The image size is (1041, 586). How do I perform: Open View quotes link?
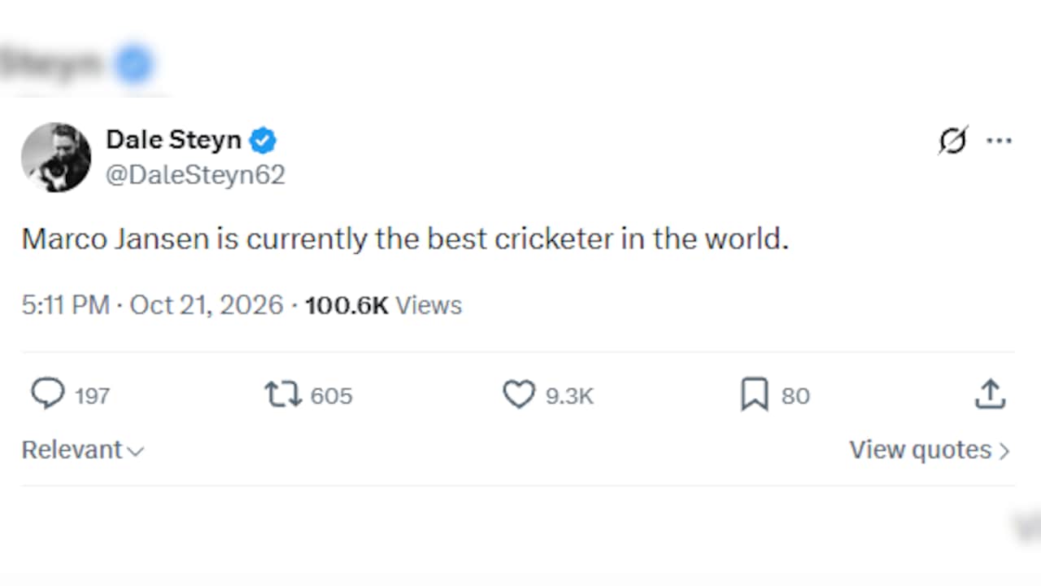coord(930,450)
